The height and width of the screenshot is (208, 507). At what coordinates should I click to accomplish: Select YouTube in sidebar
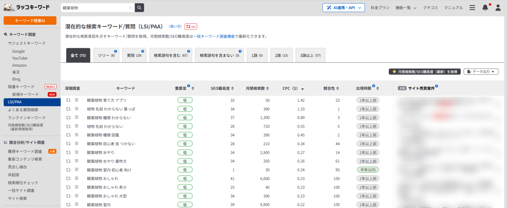point(20,58)
